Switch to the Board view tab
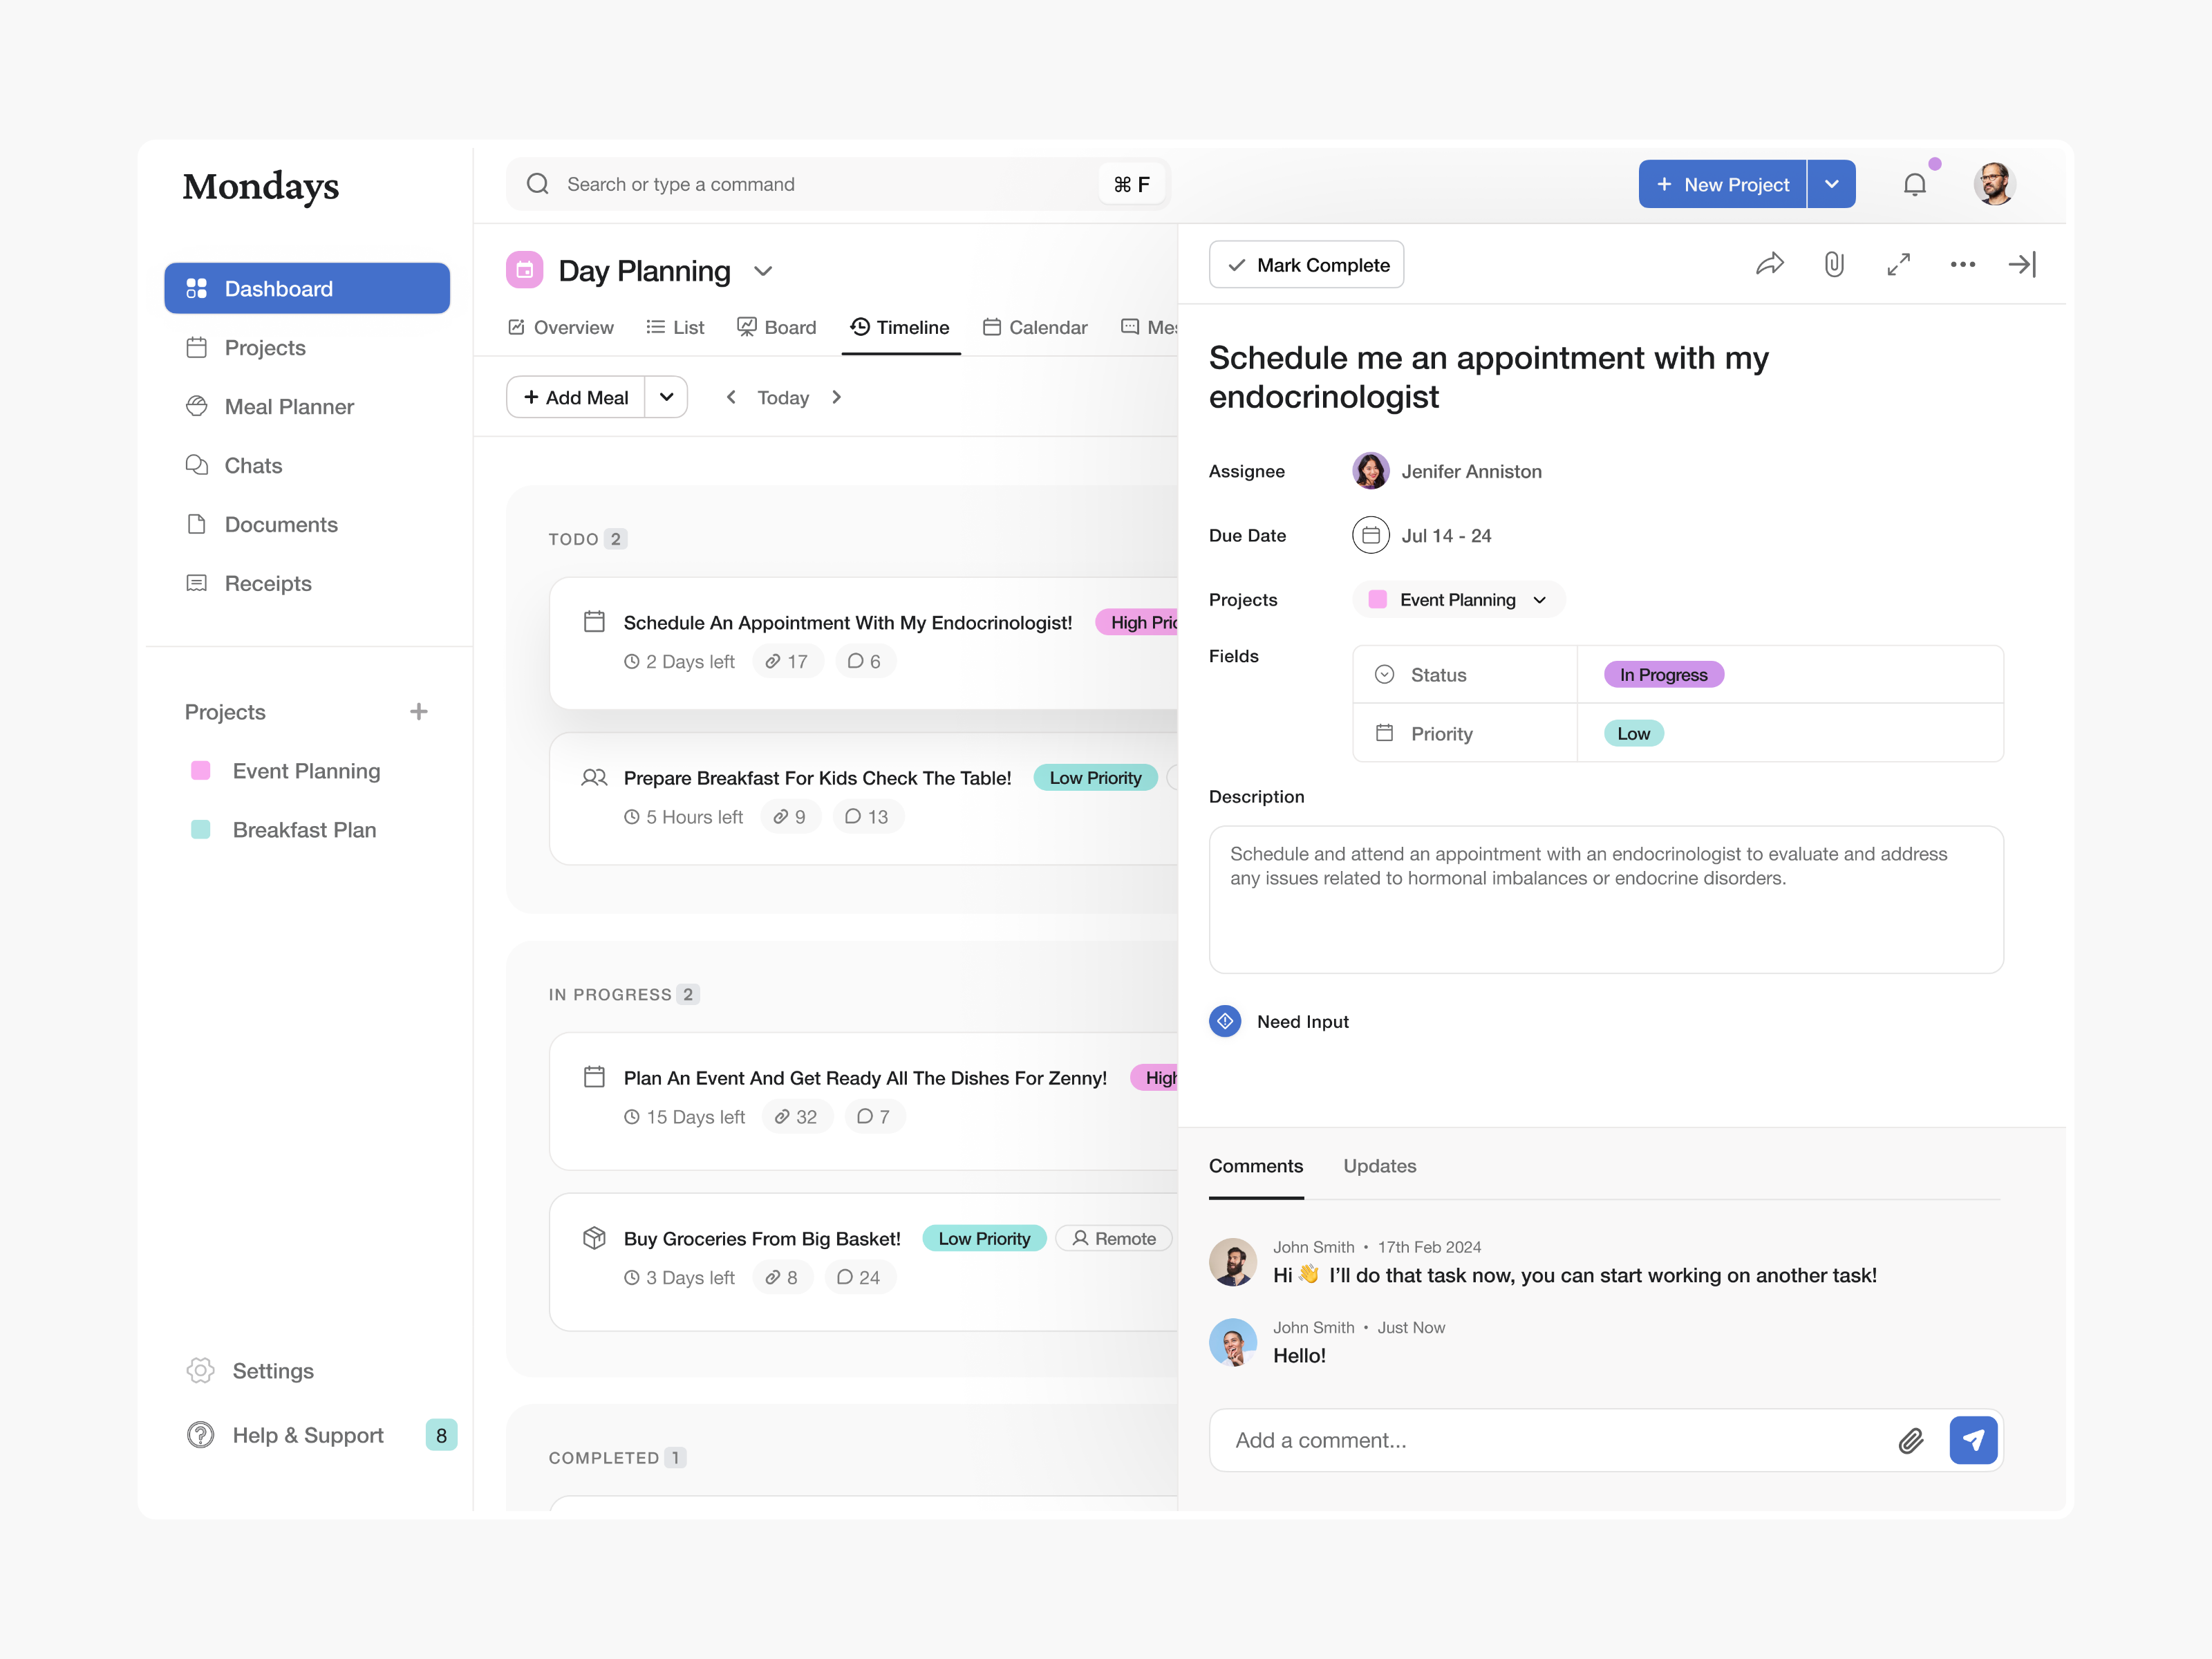The image size is (2212, 1659). coord(777,327)
